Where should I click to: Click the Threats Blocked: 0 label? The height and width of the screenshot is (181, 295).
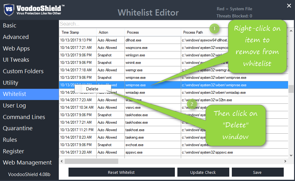pyautogui.click(x=234, y=16)
